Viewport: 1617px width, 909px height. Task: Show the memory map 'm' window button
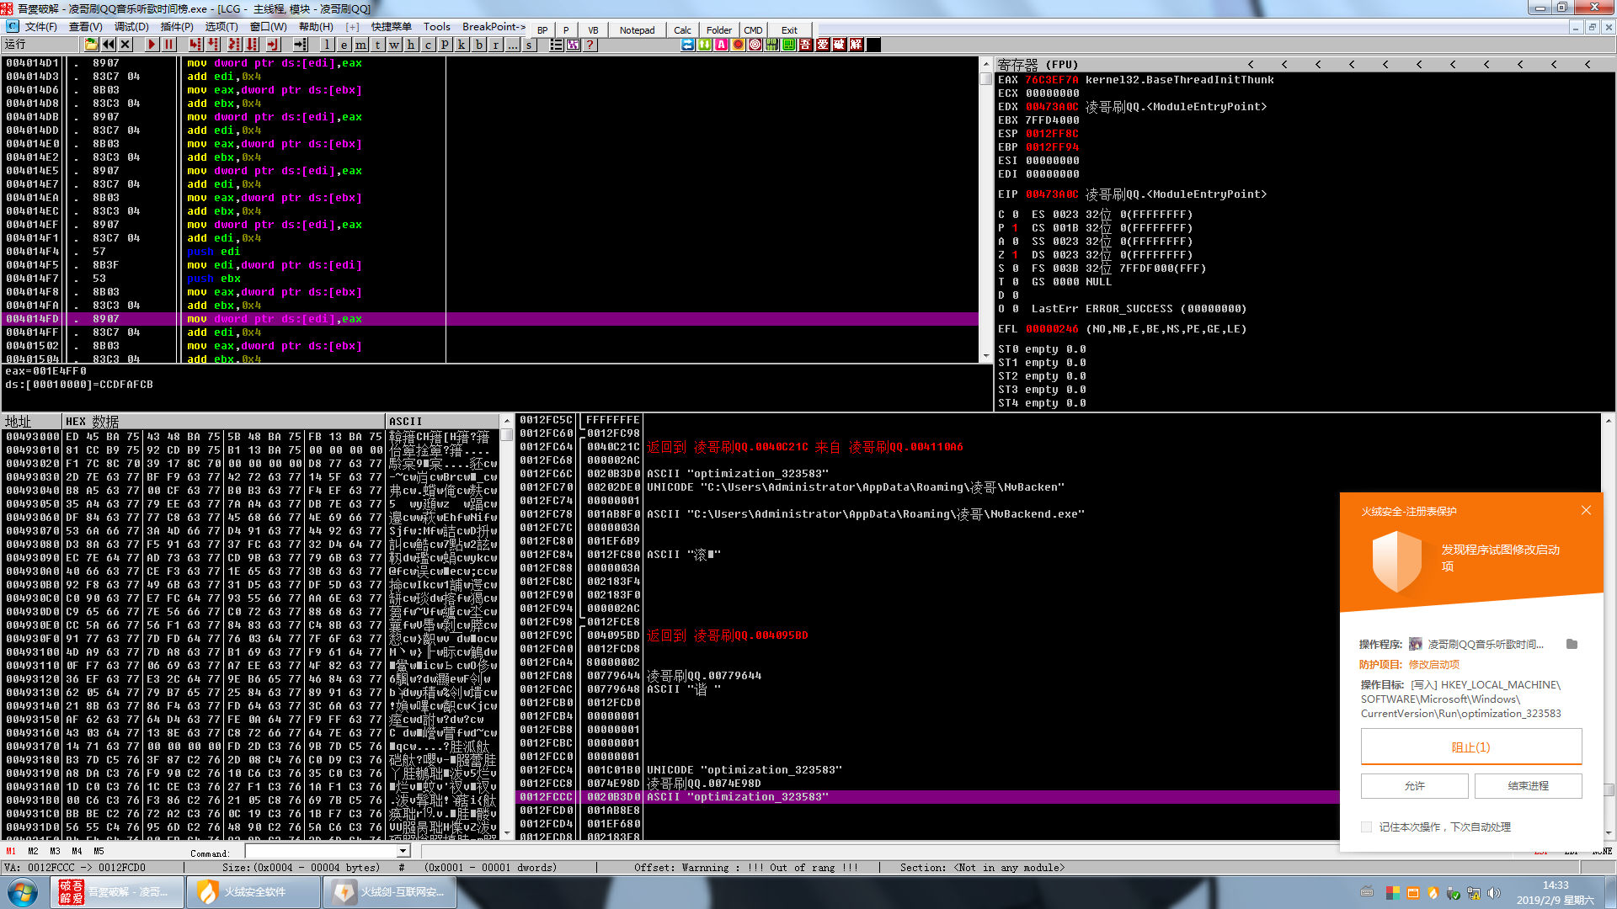pyautogui.click(x=360, y=45)
